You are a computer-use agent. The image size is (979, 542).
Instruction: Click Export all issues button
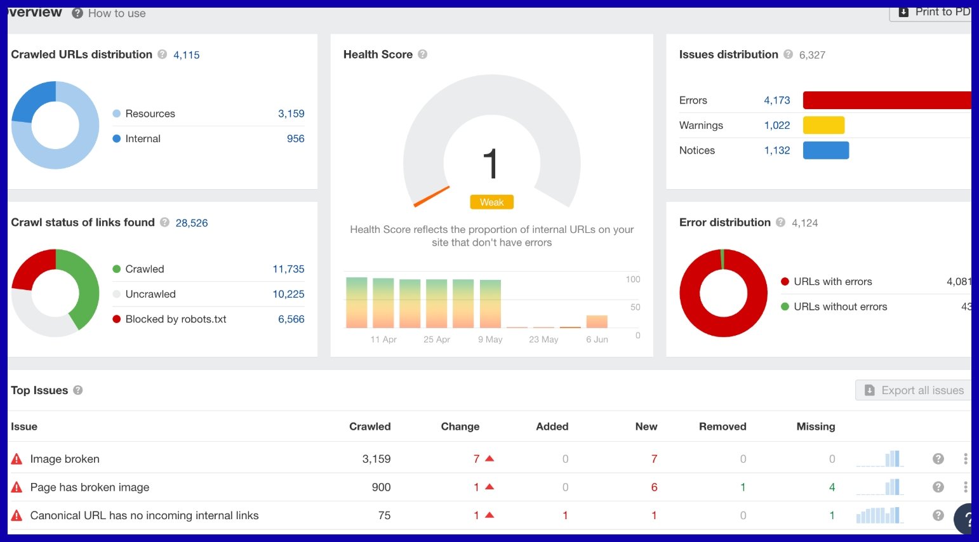(x=913, y=390)
